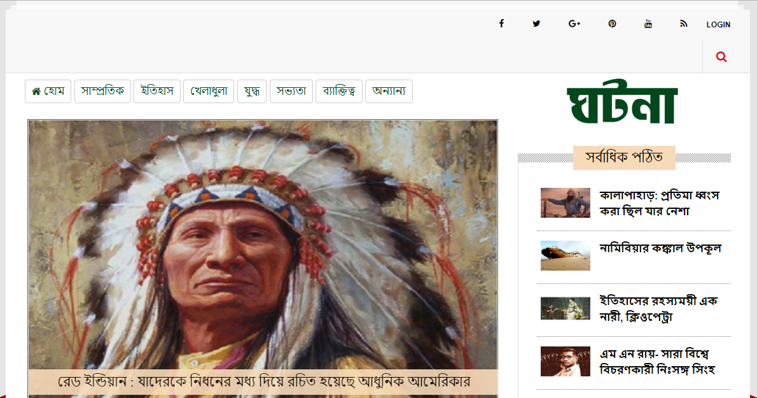This screenshot has height=398, width=757.
Task: Open the সাম্প্রতিক menu
Action: pos(102,91)
